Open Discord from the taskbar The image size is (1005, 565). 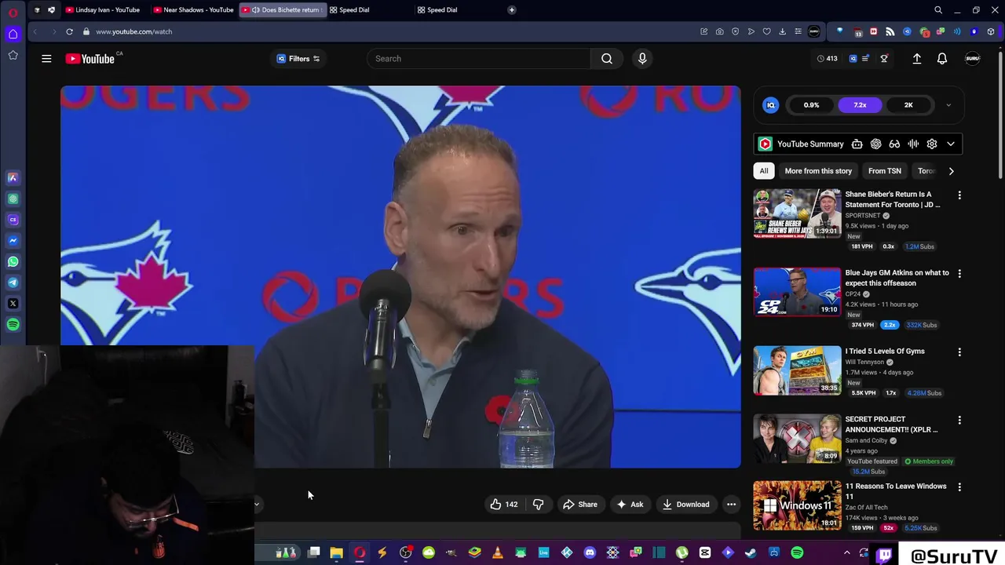point(590,553)
